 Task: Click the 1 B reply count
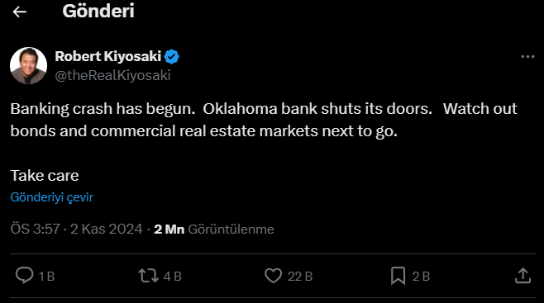pos(46,277)
